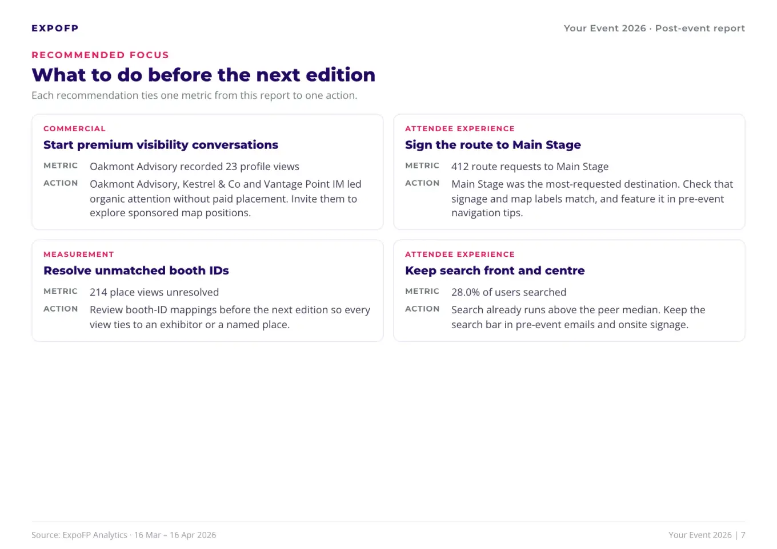
Task: Click the footer "Source: ExpoFP Analytics" date range
Action: tap(124, 535)
